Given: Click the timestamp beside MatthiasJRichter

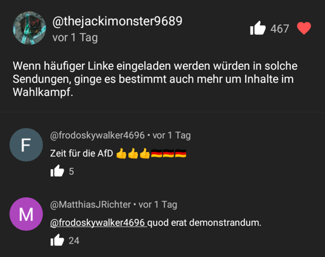Looking at the screenshot, I should tap(158, 205).
